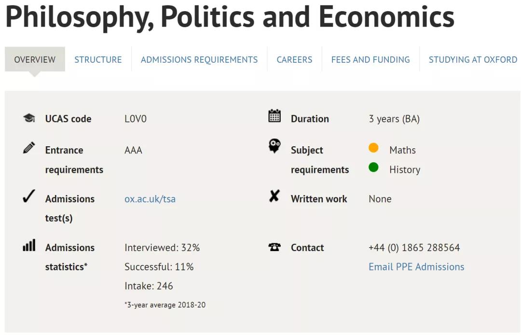Click the calendar icon next to Duration

click(274, 116)
